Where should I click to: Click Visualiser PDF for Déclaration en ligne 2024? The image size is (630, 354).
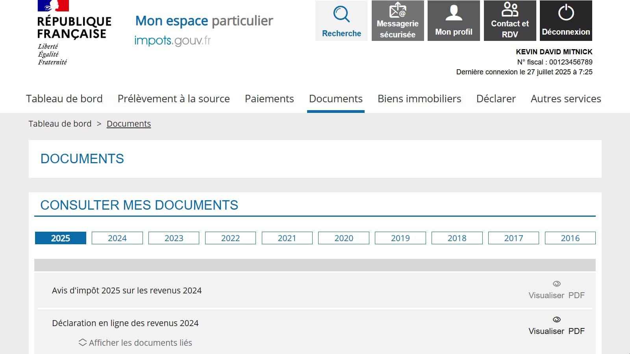click(x=556, y=331)
